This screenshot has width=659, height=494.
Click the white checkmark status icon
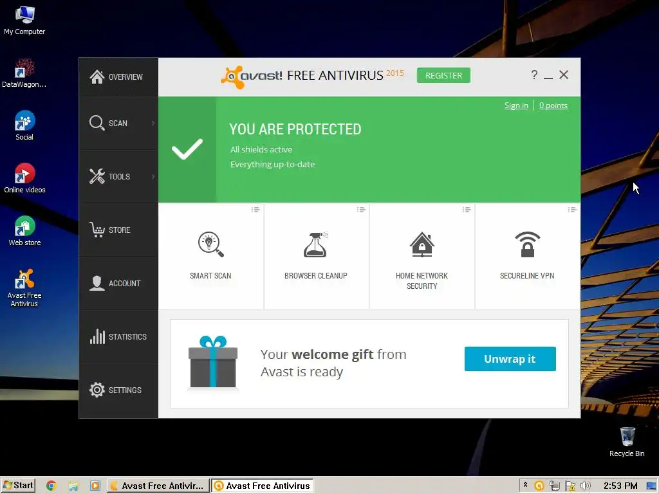click(187, 149)
